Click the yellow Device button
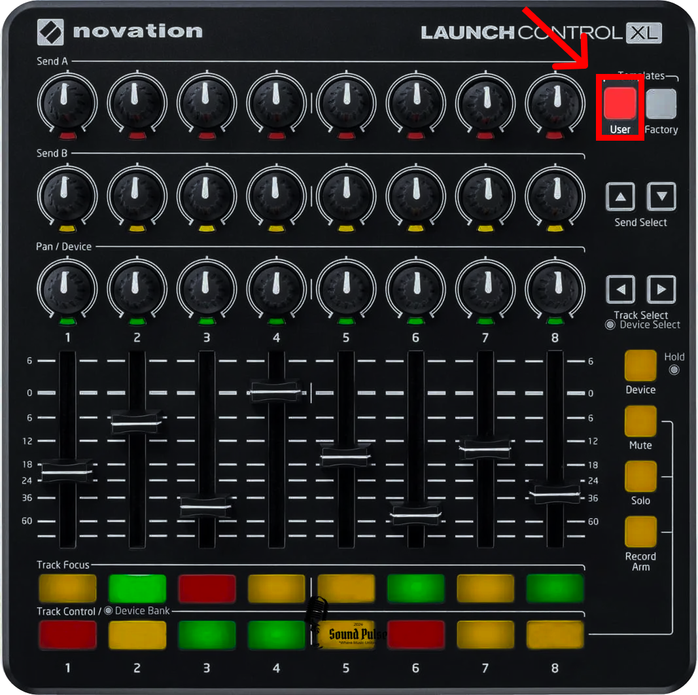Screen dimensions: 698x695 640,365
